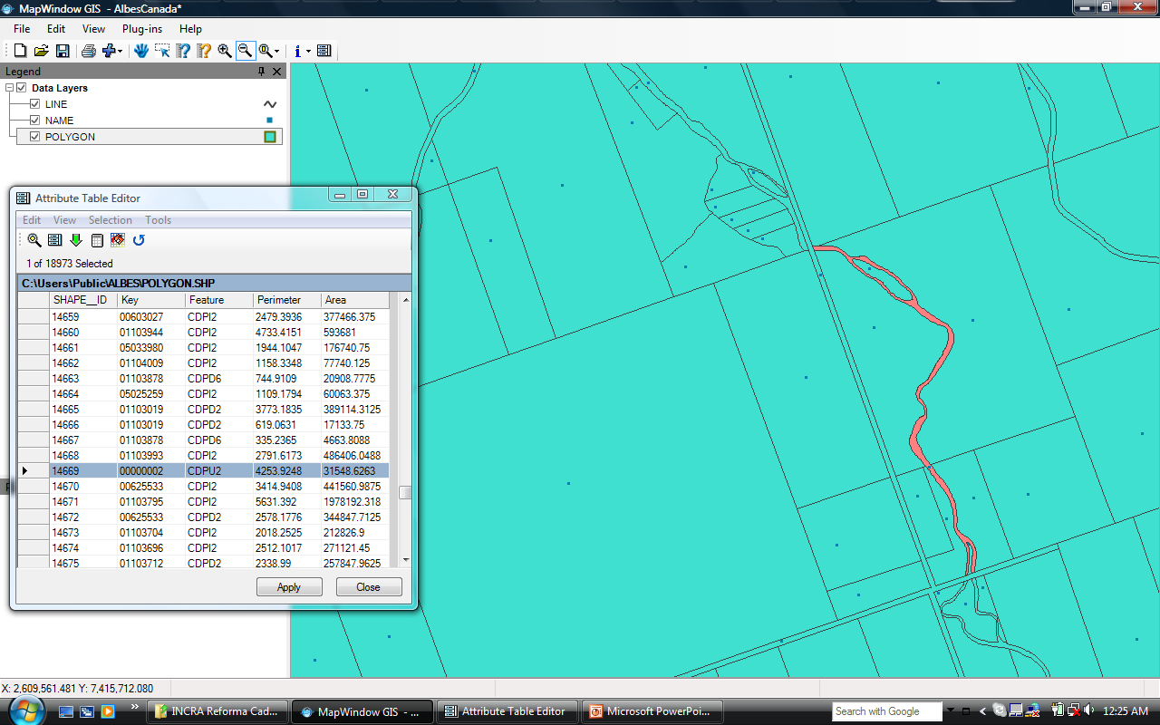Open the zoom extent dropdown arrow
Viewport: 1160px width, 725px height.
click(276, 52)
